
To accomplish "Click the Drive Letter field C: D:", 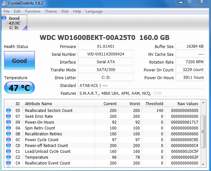I will pos(106,78).
